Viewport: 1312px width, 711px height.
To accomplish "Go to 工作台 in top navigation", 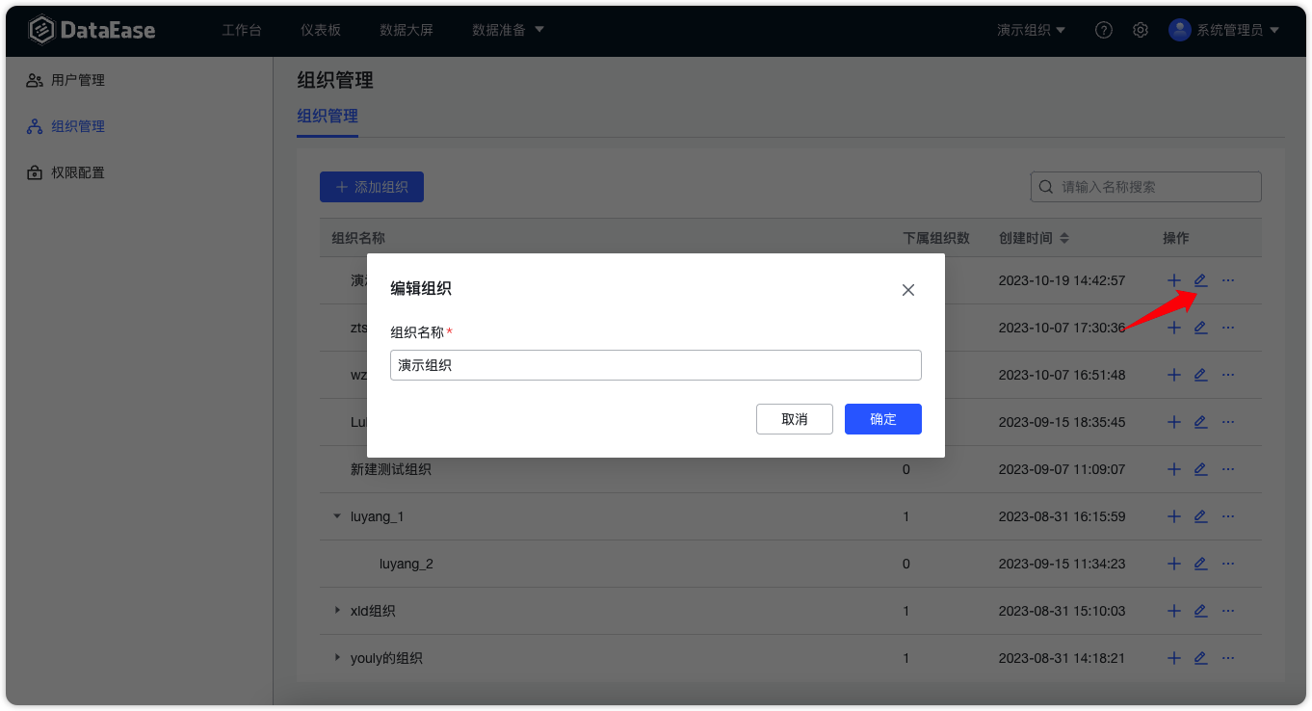I will click(242, 30).
